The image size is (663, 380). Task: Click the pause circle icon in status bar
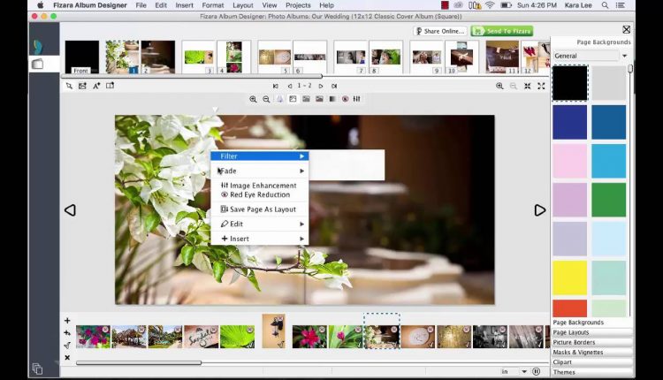click(x=537, y=371)
